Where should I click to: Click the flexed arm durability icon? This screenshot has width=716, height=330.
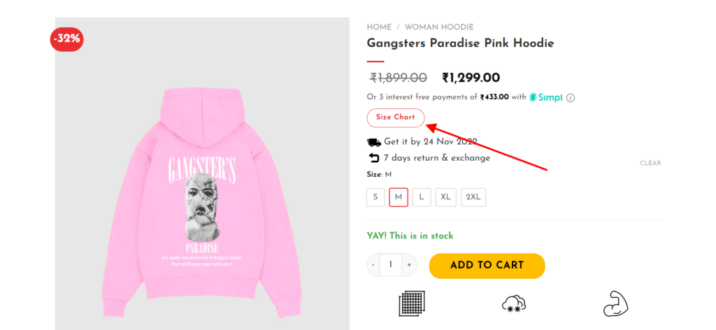pyautogui.click(x=615, y=303)
